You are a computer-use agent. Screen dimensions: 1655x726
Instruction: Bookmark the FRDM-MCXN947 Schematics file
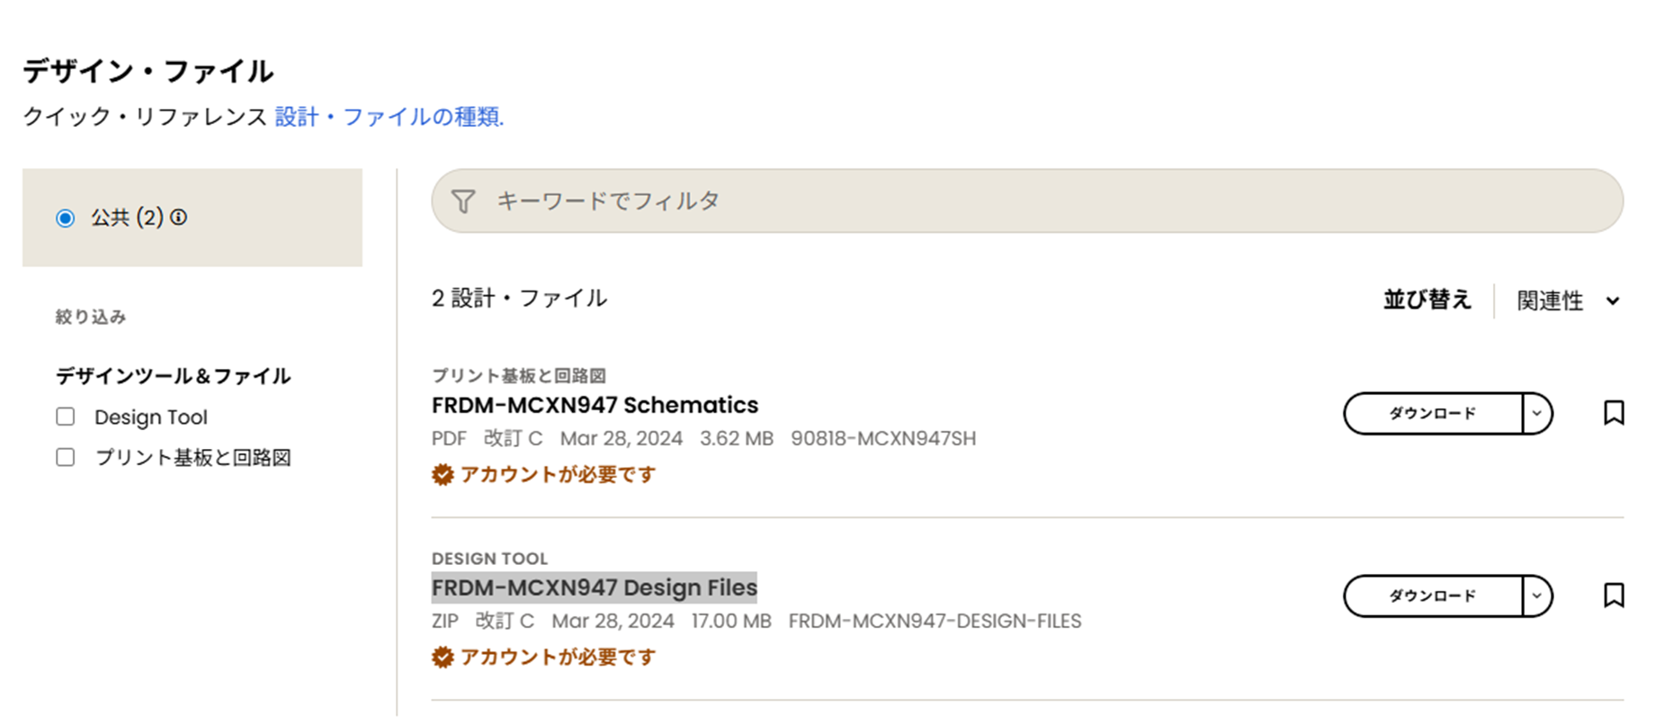pyautogui.click(x=1612, y=413)
